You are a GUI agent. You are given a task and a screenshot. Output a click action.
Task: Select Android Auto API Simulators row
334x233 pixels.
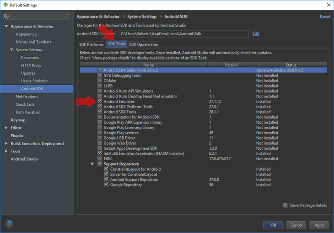click(x=204, y=91)
